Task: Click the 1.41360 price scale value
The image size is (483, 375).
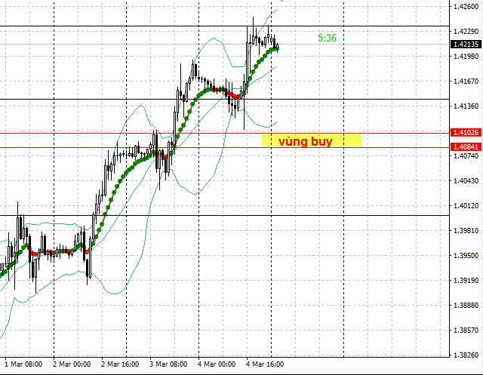Action: [x=466, y=106]
